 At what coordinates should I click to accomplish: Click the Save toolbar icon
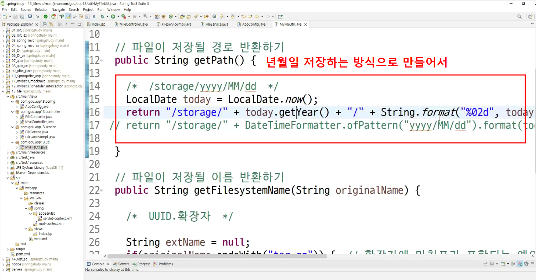[x=16, y=16]
